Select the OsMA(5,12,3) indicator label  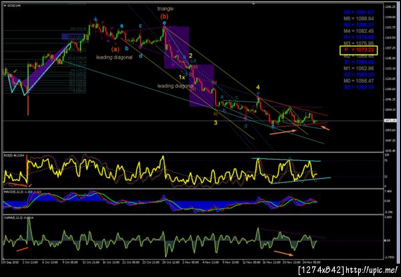tap(19, 218)
